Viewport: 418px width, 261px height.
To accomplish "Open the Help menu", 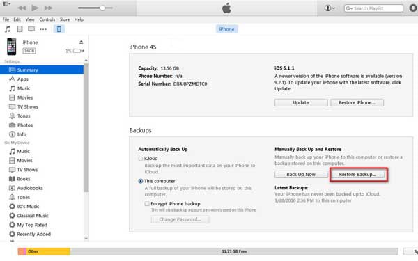I will pyautogui.click(x=79, y=19).
